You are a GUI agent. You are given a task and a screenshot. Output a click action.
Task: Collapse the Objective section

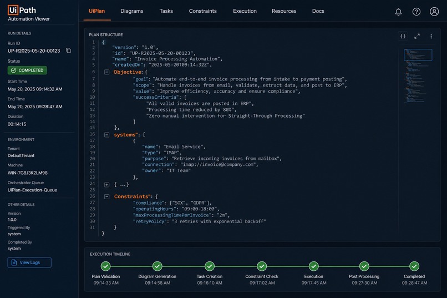[106, 72]
